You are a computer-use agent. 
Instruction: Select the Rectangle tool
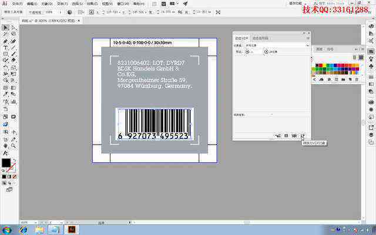point(5,54)
